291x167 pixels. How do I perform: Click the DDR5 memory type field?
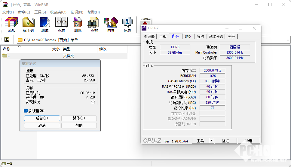tap(175, 47)
